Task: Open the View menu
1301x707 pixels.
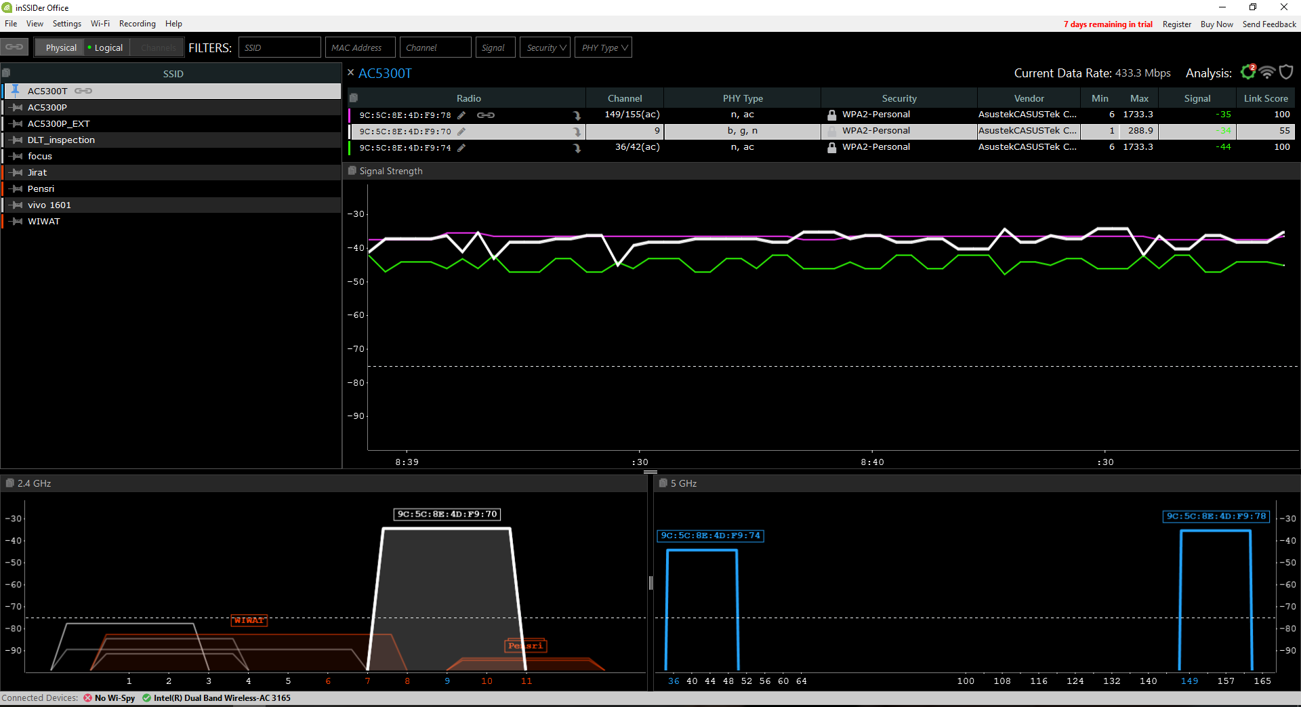Action: [35, 24]
